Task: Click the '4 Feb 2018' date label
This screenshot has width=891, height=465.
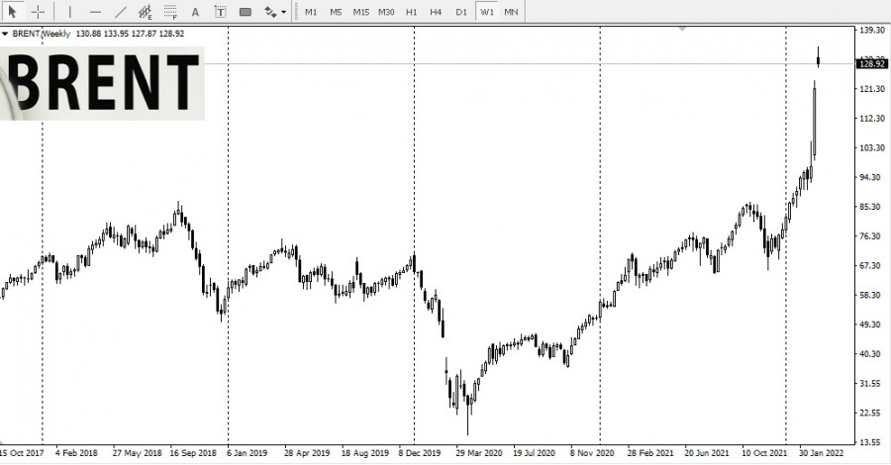Action: [x=76, y=453]
